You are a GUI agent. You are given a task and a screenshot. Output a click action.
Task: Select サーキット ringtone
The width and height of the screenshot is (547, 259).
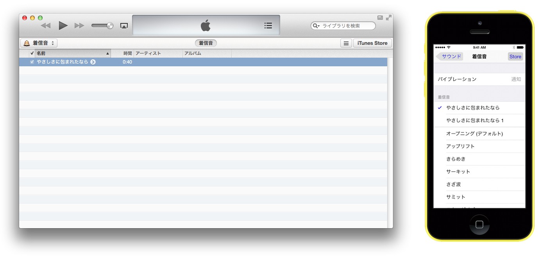click(479, 172)
